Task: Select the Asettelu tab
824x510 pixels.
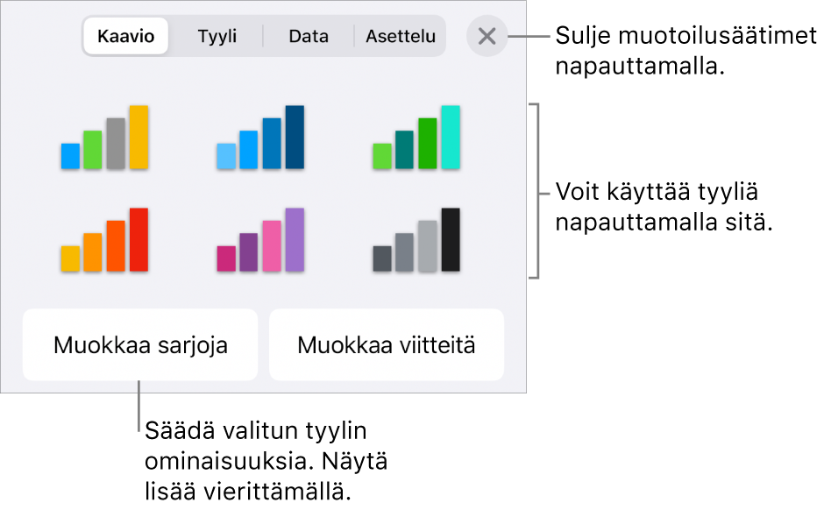Action: click(x=401, y=37)
